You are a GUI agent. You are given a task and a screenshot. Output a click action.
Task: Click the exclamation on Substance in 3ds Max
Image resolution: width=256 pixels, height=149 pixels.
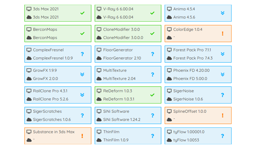tap(82, 136)
